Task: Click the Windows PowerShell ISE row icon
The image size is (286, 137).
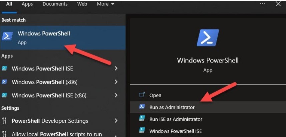Action: [4, 68]
